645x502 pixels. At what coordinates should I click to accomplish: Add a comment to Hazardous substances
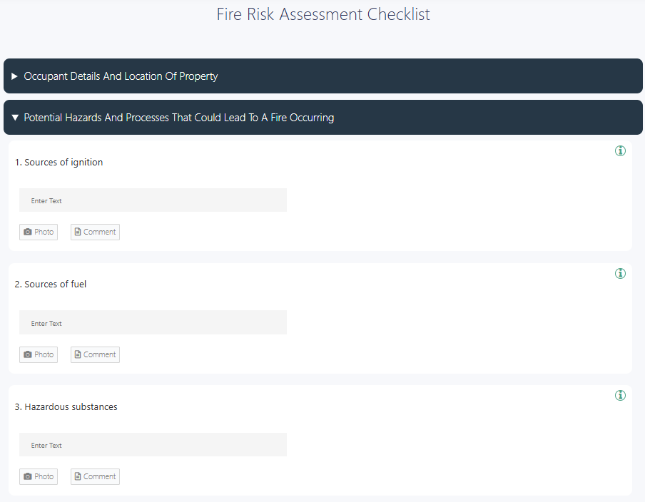pyautogui.click(x=95, y=476)
